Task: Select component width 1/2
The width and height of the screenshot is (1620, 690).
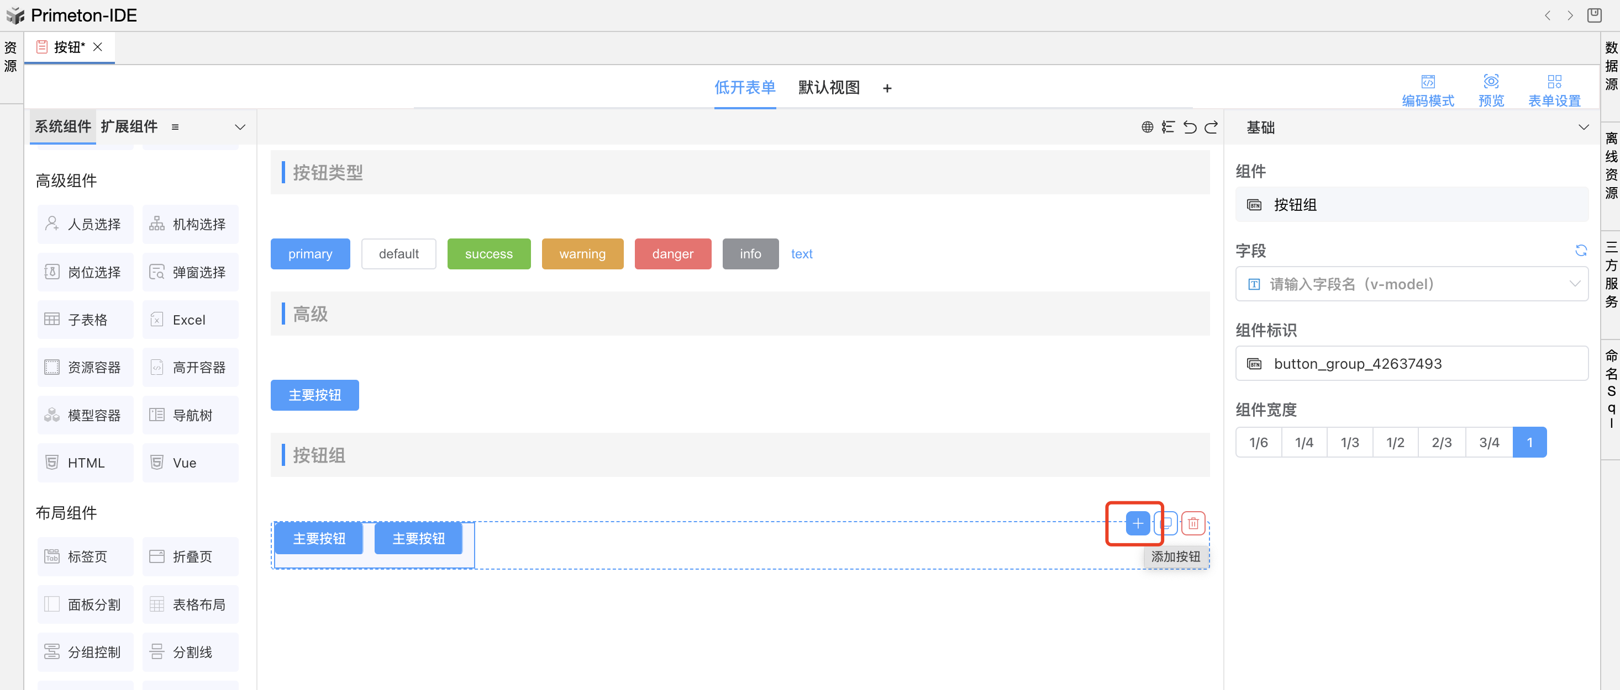Action: (1395, 442)
